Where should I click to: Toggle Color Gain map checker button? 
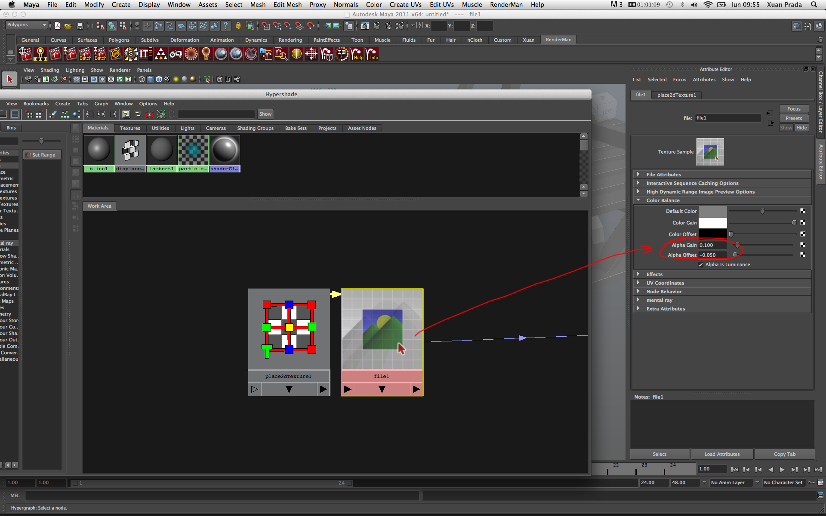pos(803,222)
